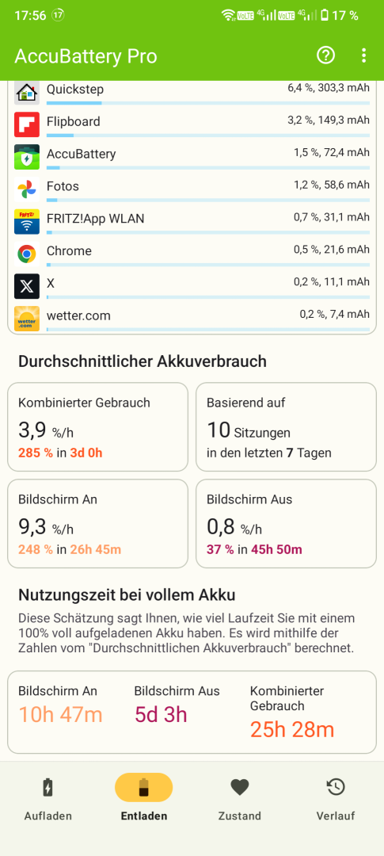
Task: Tap the X app icon
Action: click(27, 286)
